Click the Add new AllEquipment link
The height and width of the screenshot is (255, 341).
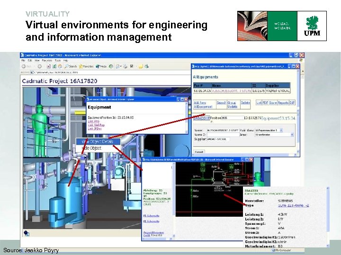point(203,105)
